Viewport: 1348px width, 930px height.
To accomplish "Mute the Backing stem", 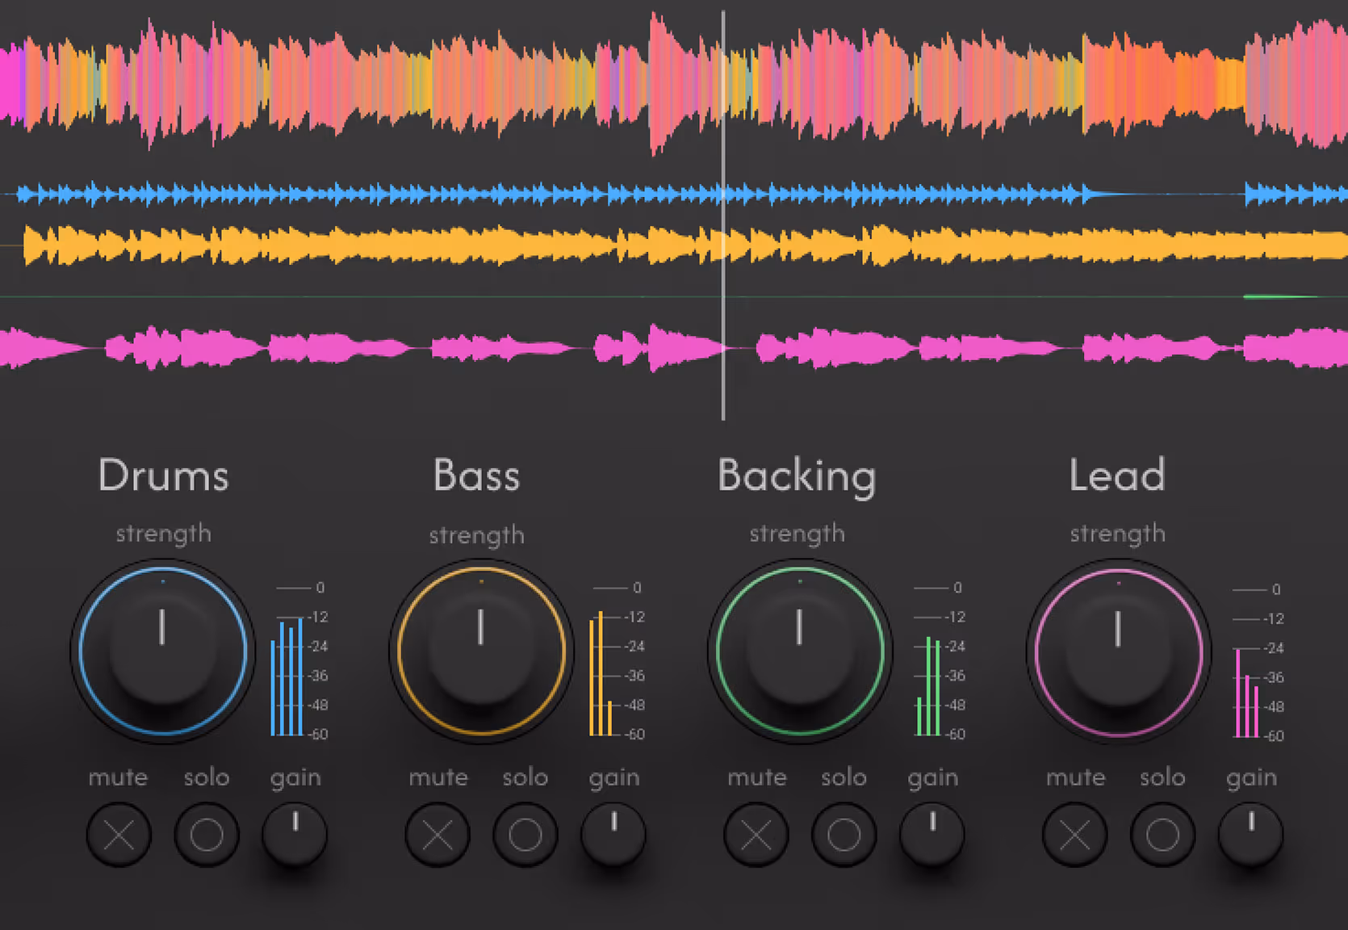I will (x=756, y=835).
